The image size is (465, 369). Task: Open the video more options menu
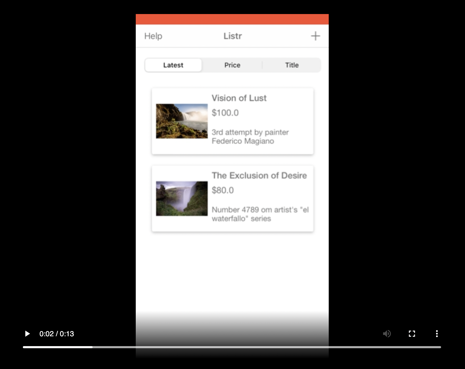click(437, 334)
